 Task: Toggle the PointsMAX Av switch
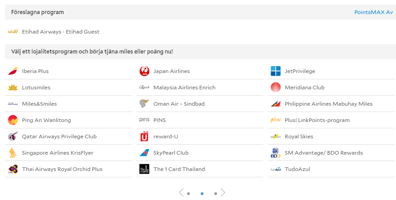373,12
